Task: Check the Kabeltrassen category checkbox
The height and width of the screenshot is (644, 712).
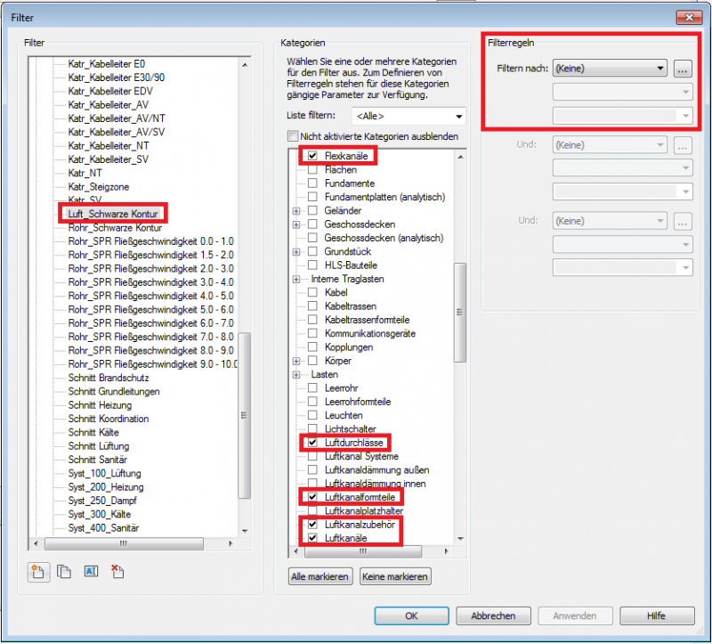Action: tap(312, 306)
